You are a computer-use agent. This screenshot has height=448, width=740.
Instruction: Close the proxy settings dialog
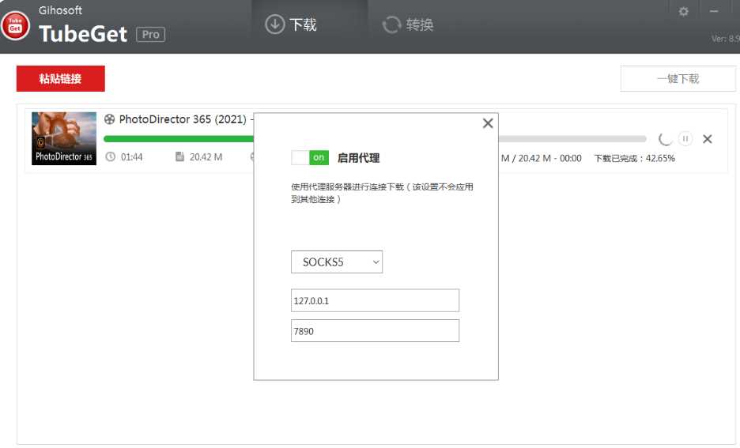pyautogui.click(x=488, y=123)
